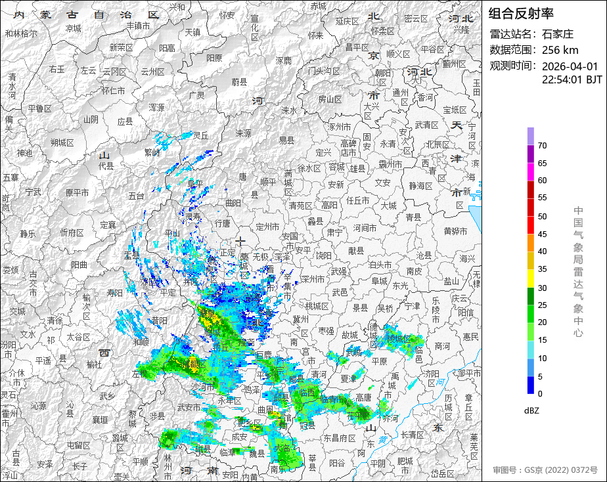607x482 pixels.
Task: Click the 静海区 map label
Action: 421,186
